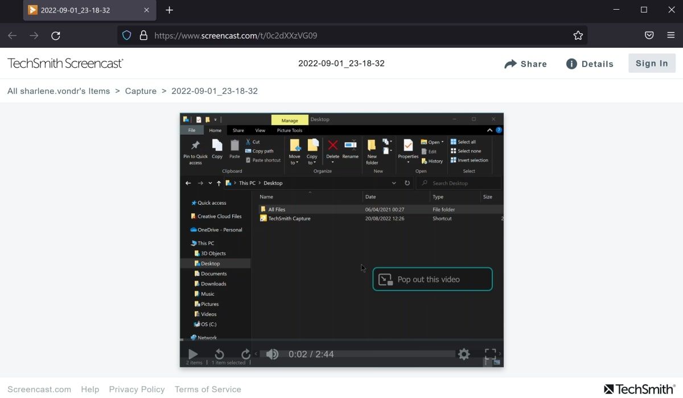The image size is (683, 398).
Task: Click the URL address bar
Action: click(353, 35)
